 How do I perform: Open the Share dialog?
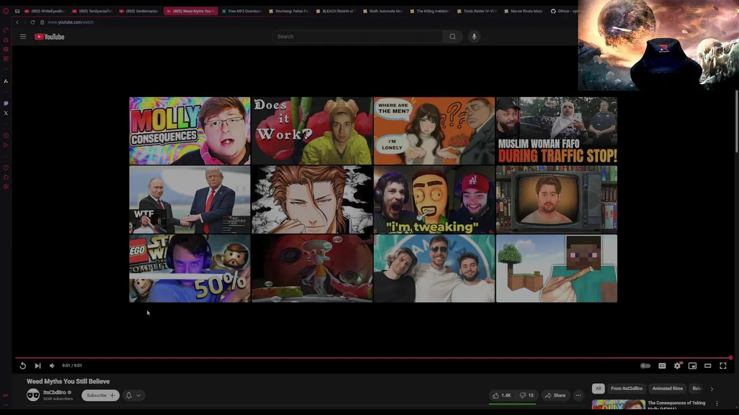tap(555, 395)
